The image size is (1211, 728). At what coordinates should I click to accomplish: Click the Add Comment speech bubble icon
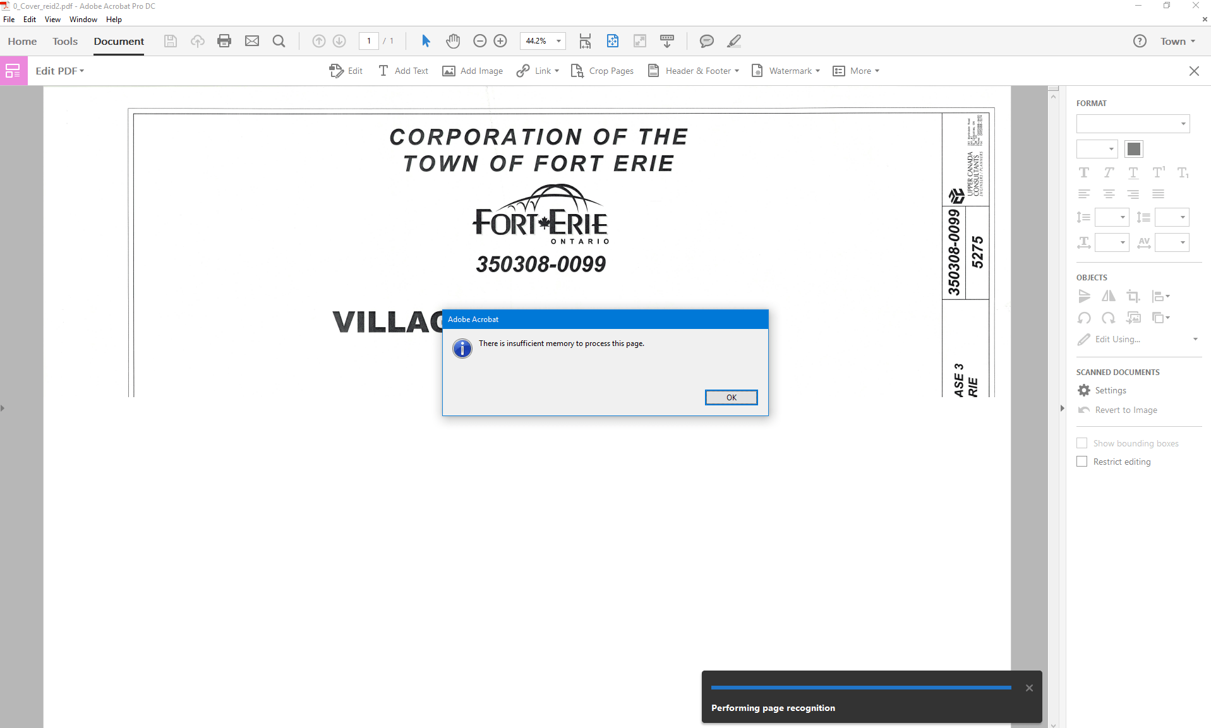[x=706, y=40]
